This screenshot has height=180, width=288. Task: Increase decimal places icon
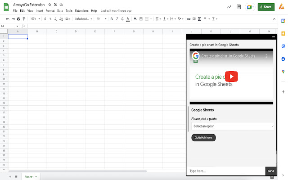61,19
